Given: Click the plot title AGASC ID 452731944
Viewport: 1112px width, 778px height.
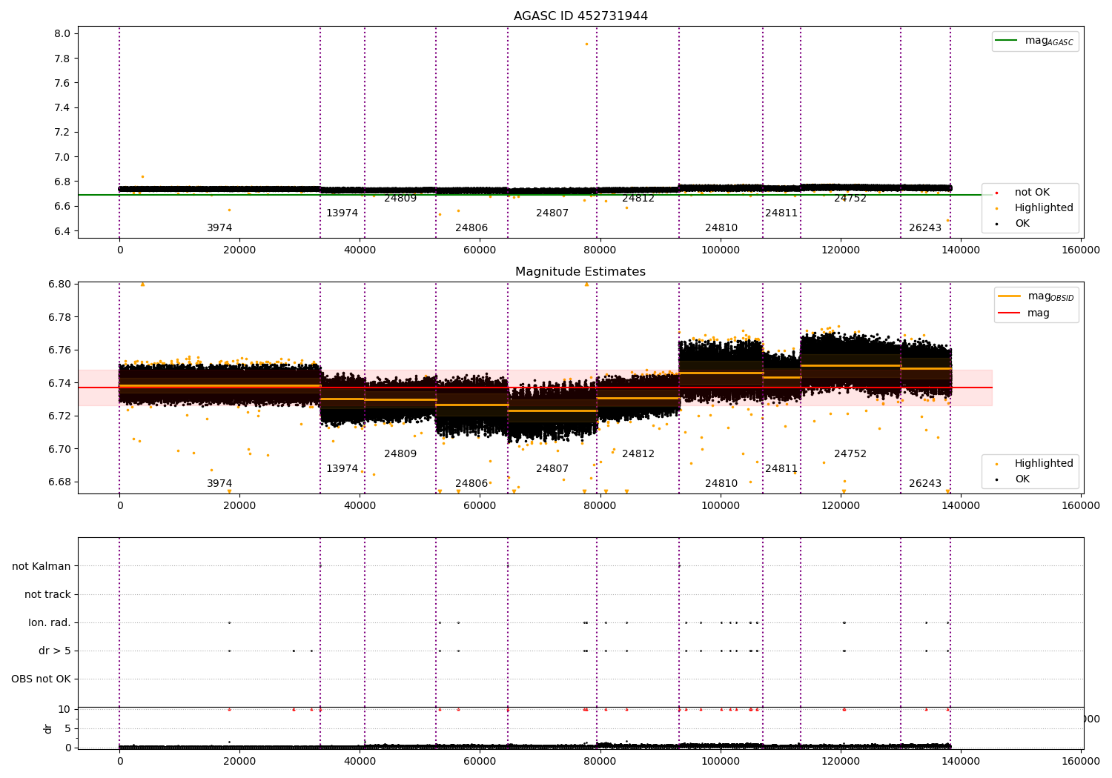Looking at the screenshot, I should [x=580, y=16].
